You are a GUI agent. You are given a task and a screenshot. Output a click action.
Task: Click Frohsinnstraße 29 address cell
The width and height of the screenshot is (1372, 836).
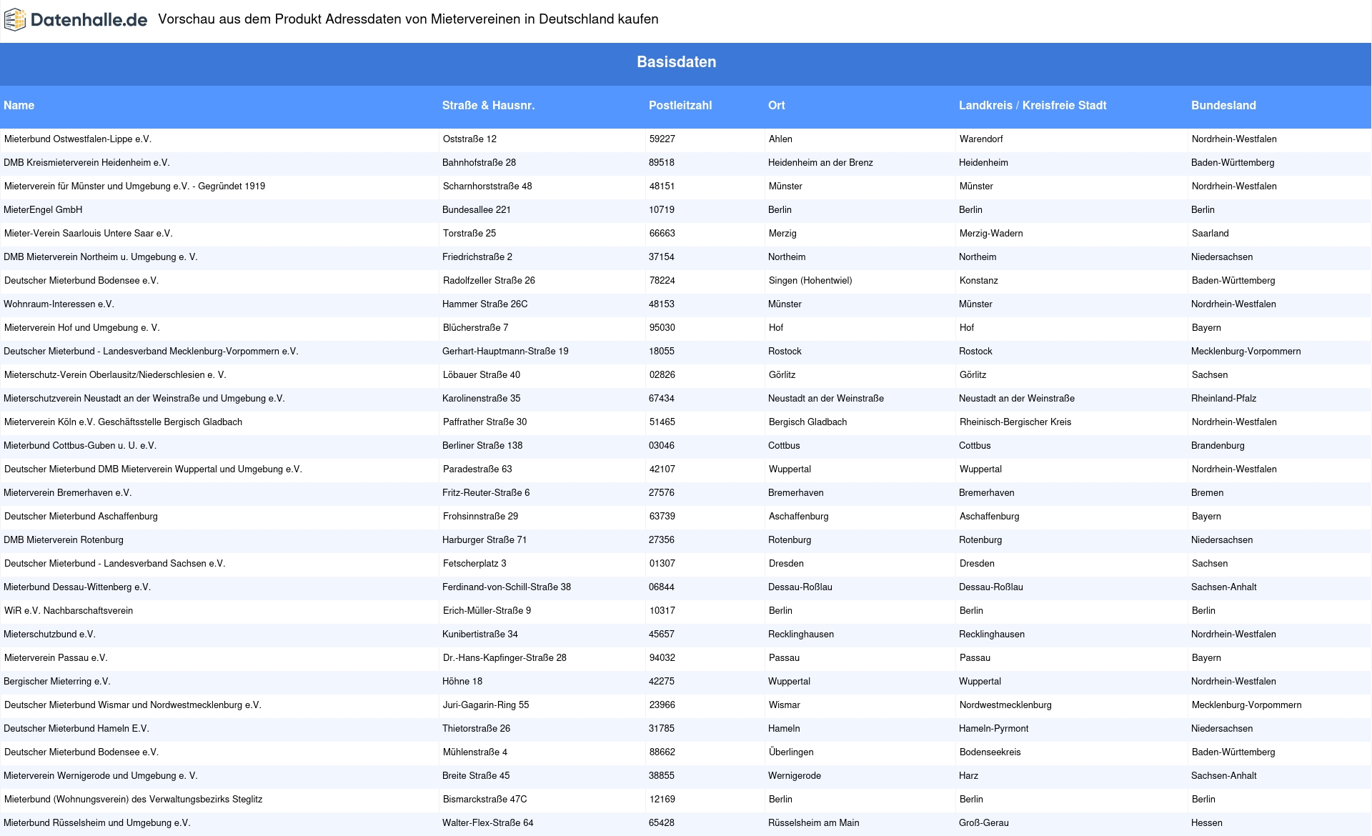pos(481,517)
